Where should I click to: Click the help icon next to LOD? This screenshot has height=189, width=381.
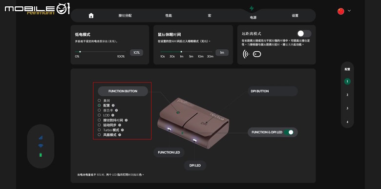[113, 115]
